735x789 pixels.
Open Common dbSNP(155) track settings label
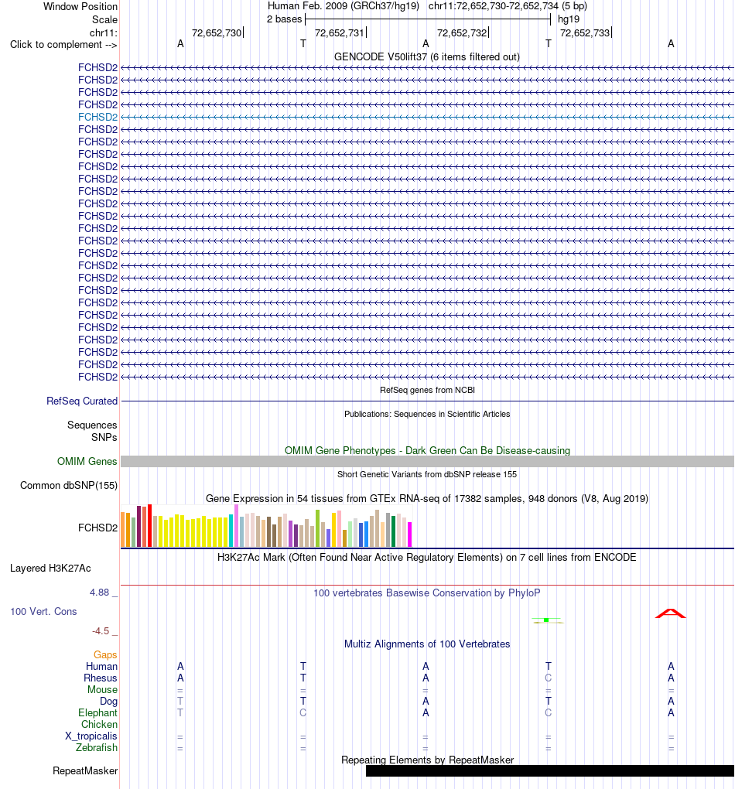pyautogui.click(x=69, y=486)
